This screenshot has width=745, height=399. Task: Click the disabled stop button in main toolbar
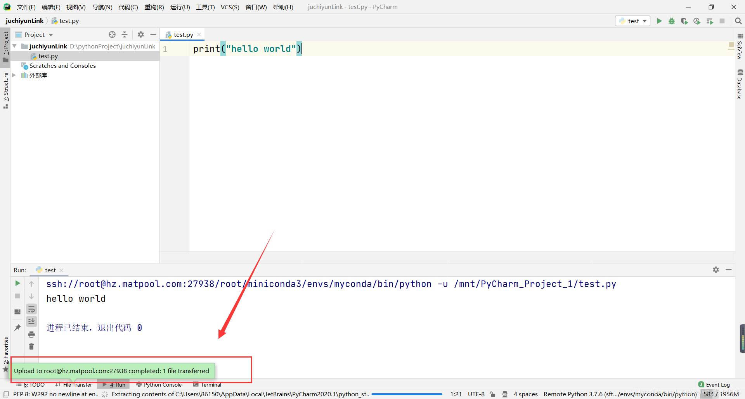722,21
